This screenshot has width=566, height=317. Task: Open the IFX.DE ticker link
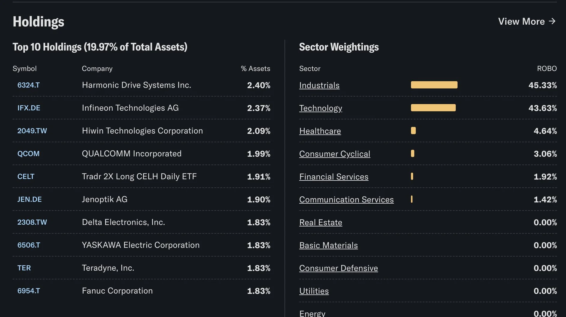coord(29,108)
